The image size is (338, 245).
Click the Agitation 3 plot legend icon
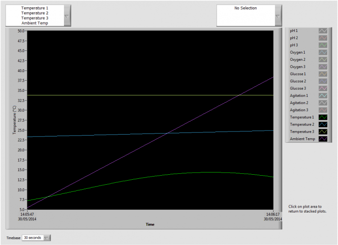[323, 110]
